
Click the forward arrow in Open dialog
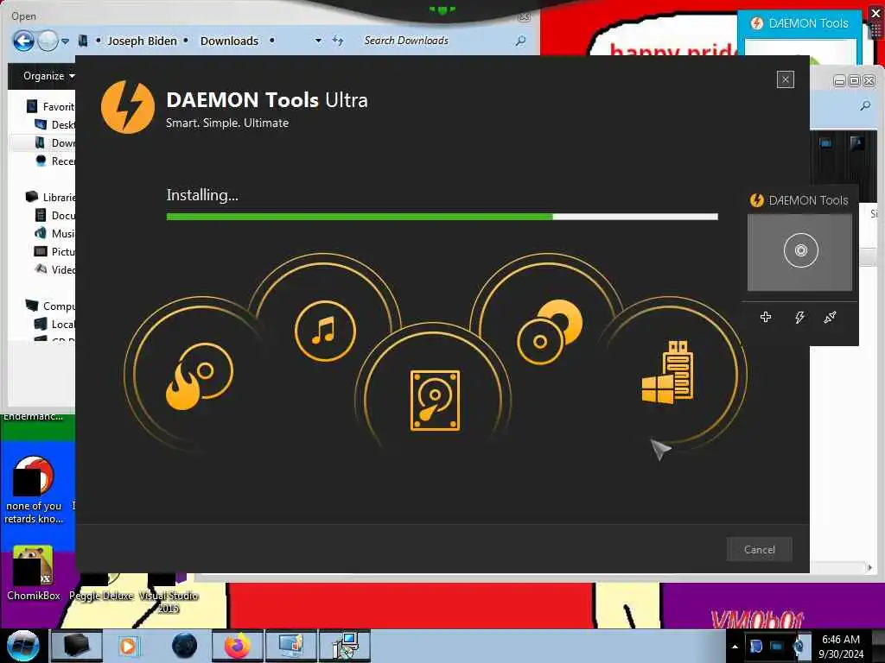[48, 41]
